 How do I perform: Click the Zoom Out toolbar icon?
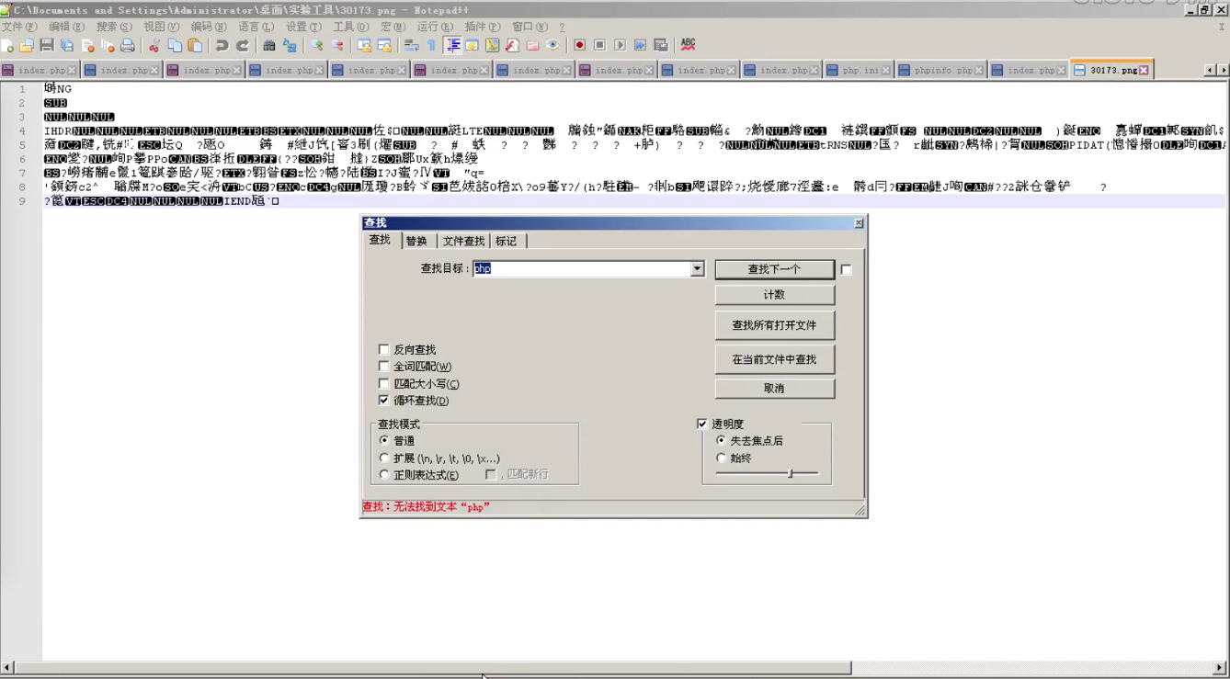click(x=337, y=45)
